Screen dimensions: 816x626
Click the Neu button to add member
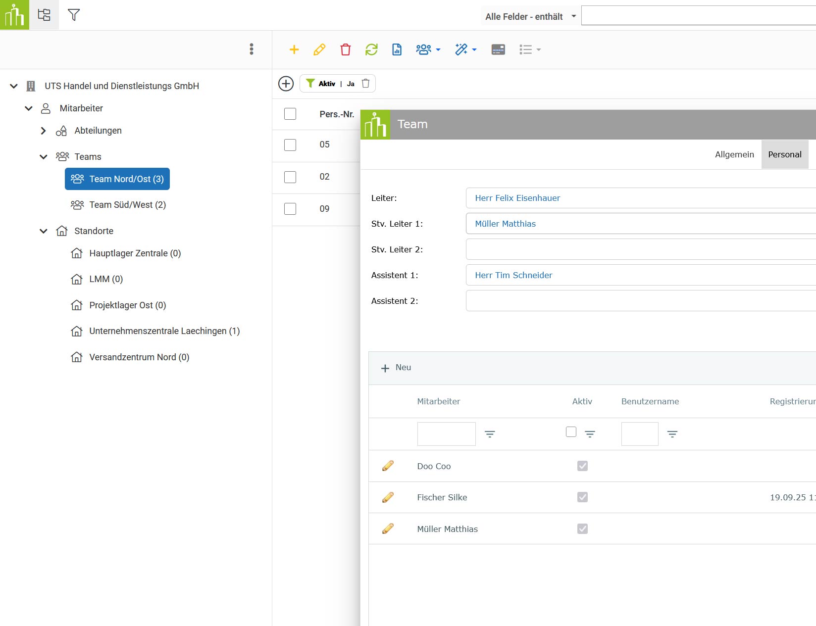396,368
